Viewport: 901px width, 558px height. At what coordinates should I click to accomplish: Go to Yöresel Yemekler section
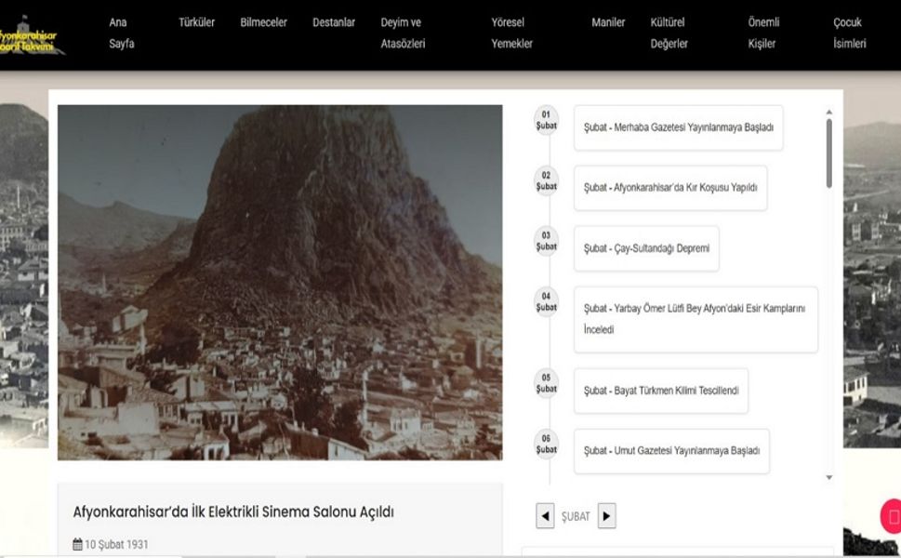[511, 33]
